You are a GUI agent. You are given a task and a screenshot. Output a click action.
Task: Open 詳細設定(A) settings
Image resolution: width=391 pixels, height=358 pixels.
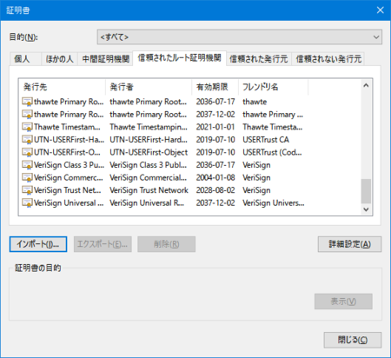(349, 244)
